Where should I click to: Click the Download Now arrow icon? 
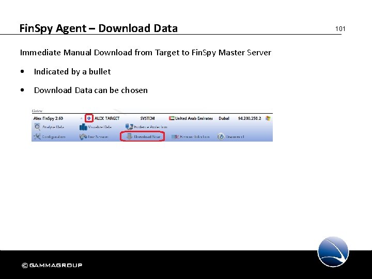tap(129, 136)
